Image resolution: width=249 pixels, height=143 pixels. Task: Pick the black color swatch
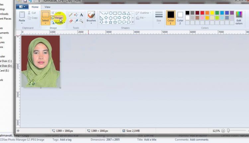click(x=187, y=13)
